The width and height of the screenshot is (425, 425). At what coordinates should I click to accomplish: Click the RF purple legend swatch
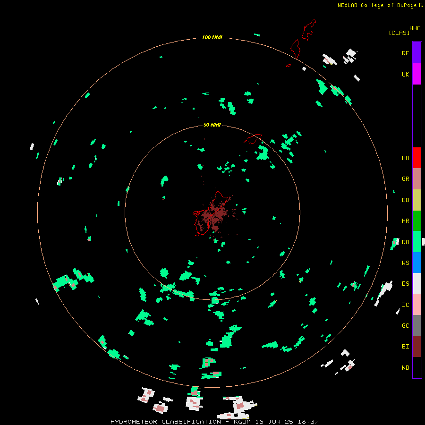tap(417, 53)
